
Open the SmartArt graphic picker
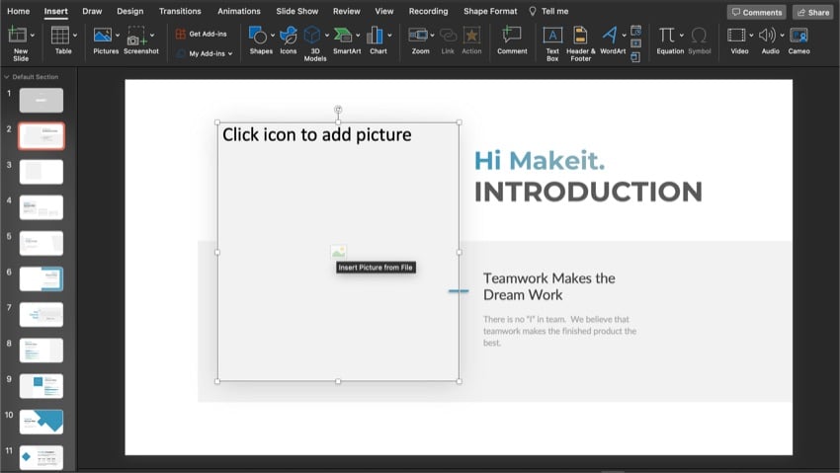coord(345,37)
